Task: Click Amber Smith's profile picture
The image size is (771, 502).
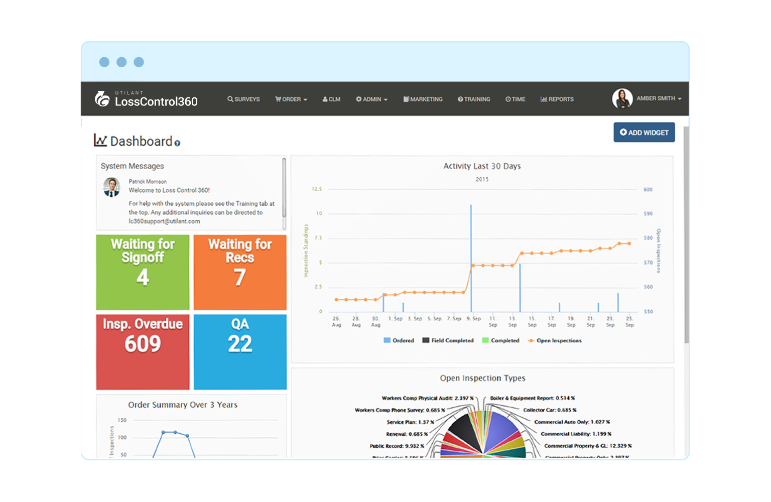Action: point(622,98)
